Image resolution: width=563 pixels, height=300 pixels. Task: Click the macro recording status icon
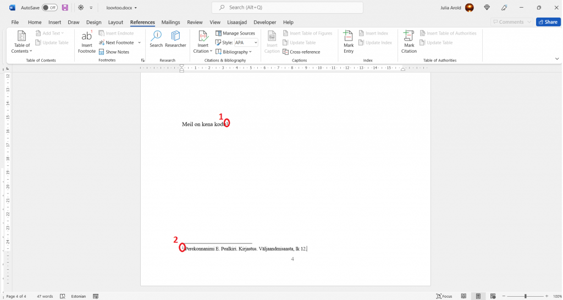(x=96, y=296)
